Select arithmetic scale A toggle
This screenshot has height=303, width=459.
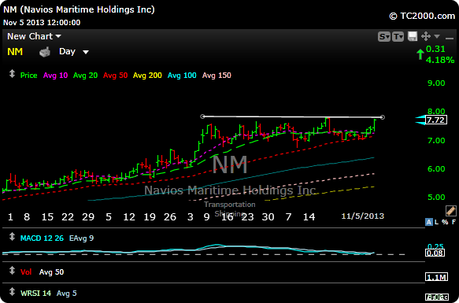click(x=428, y=222)
